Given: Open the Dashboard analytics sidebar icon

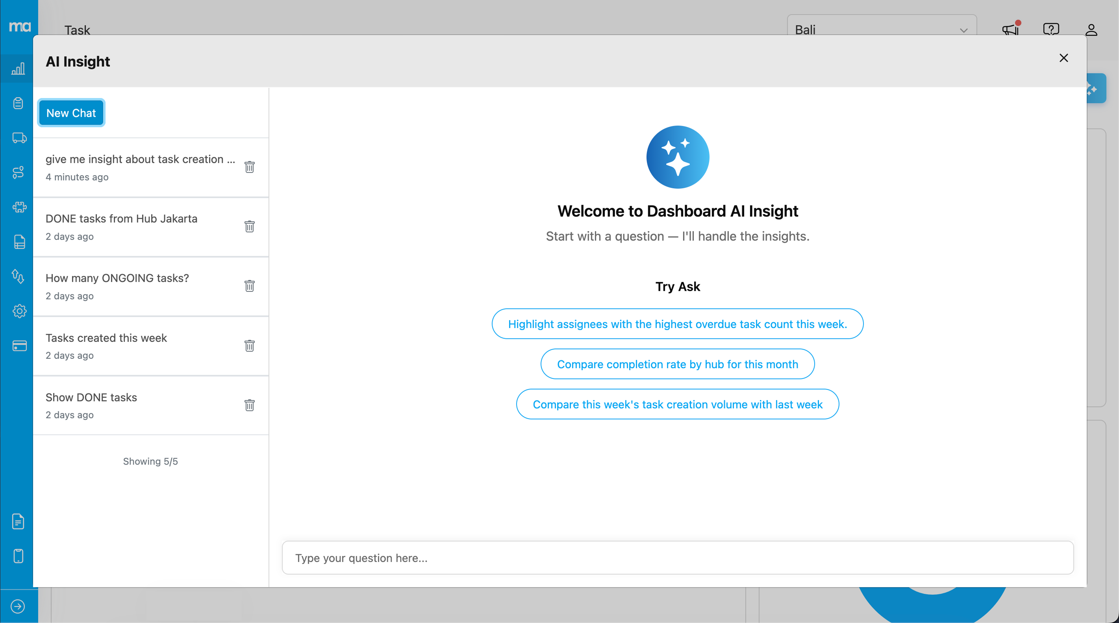Looking at the screenshot, I should pyautogui.click(x=18, y=68).
